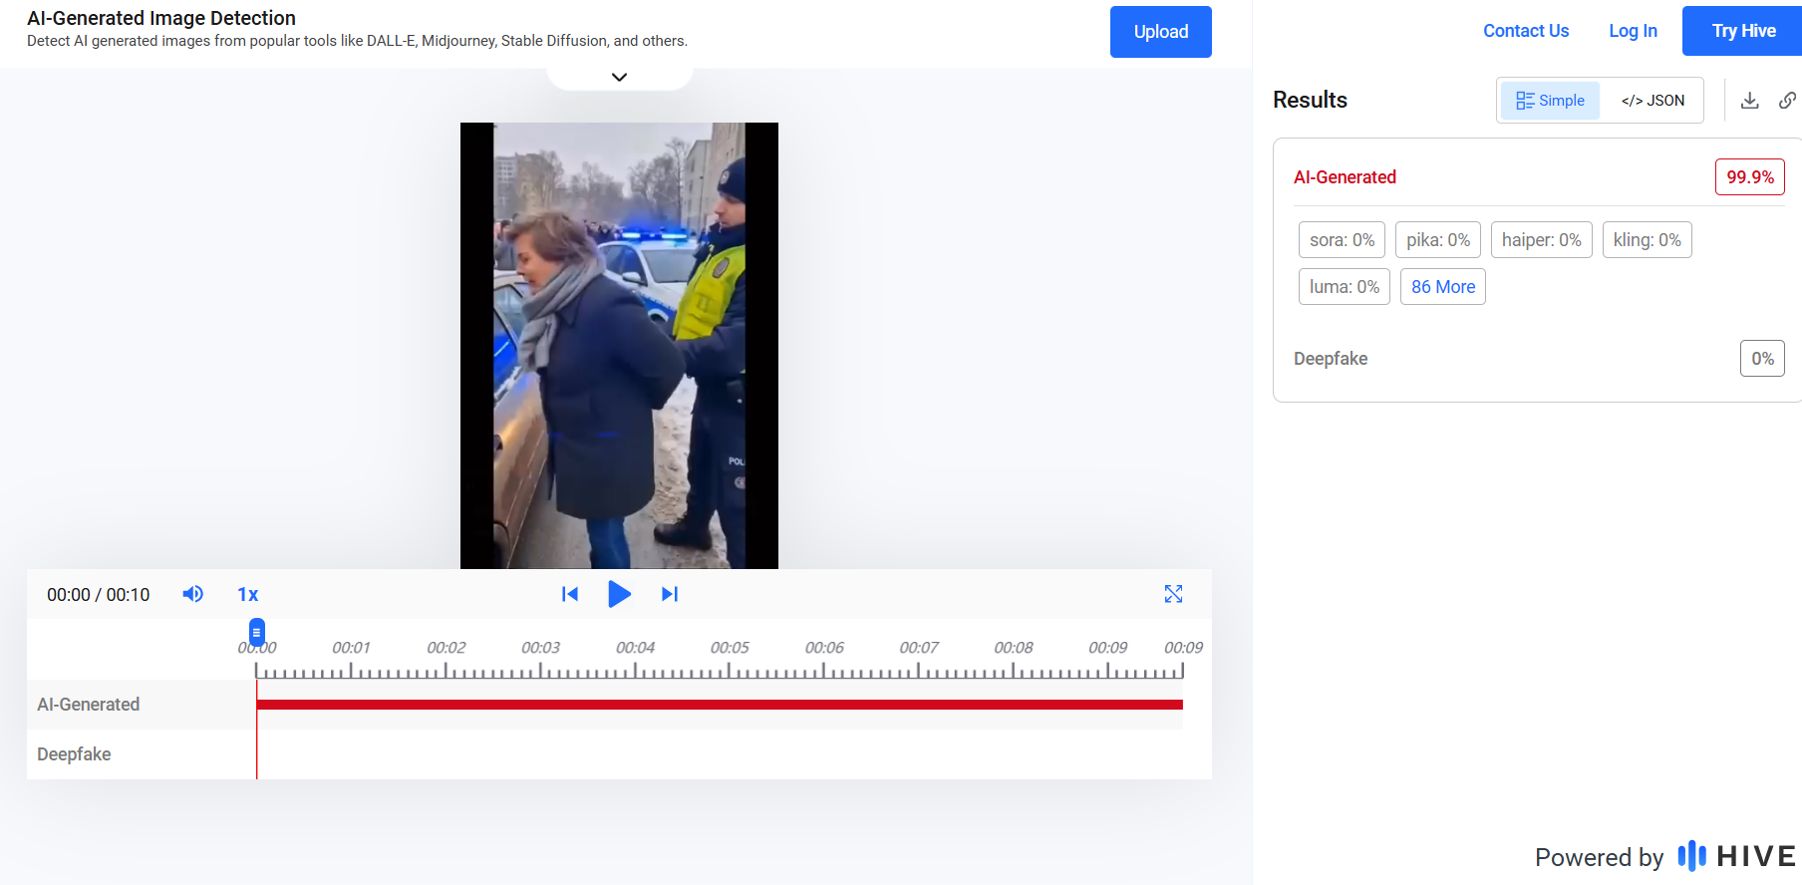Copy results share link icon
The image size is (1802, 885).
point(1787,100)
